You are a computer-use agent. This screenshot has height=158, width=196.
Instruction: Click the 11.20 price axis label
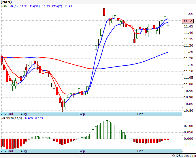[x=189, y=58]
